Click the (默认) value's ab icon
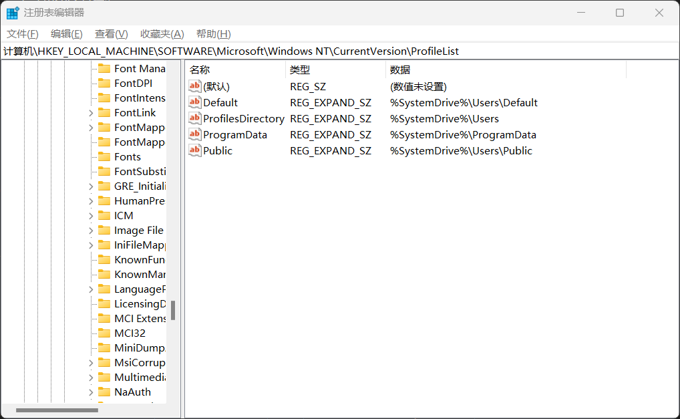This screenshot has height=419, width=680. [194, 86]
